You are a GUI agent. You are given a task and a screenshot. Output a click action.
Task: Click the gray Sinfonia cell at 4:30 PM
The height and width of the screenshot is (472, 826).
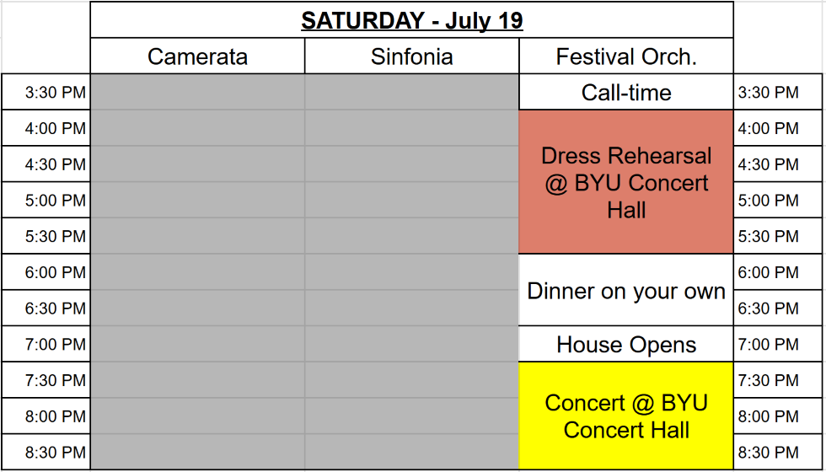tap(411, 164)
